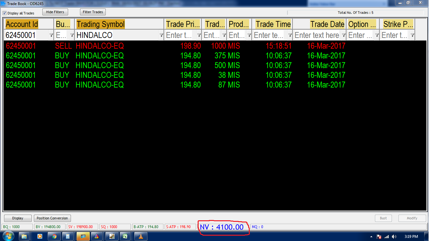Open the Action Center flag icon
The image size is (433, 241).
[x=379, y=237]
